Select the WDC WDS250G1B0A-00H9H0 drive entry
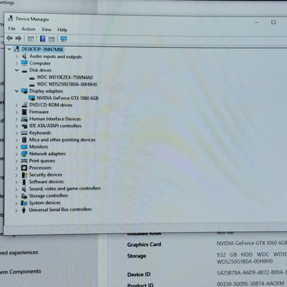This screenshot has height=287, width=287. pyautogui.click(x=67, y=84)
